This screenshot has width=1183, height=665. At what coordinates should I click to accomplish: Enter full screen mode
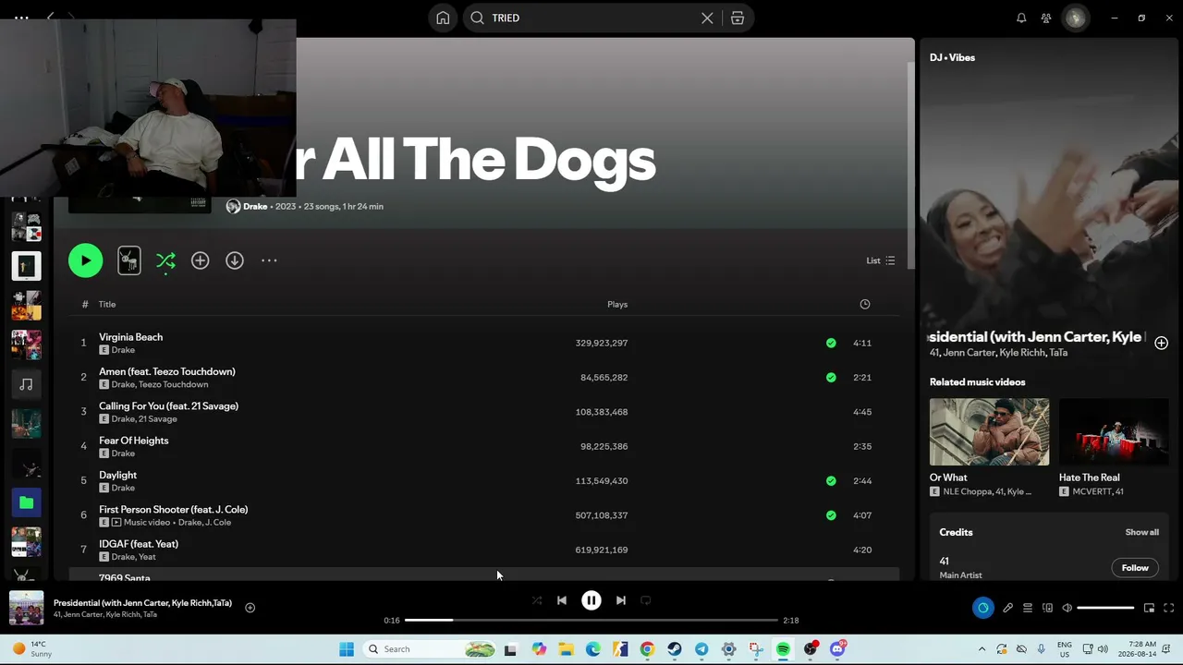pyautogui.click(x=1168, y=608)
